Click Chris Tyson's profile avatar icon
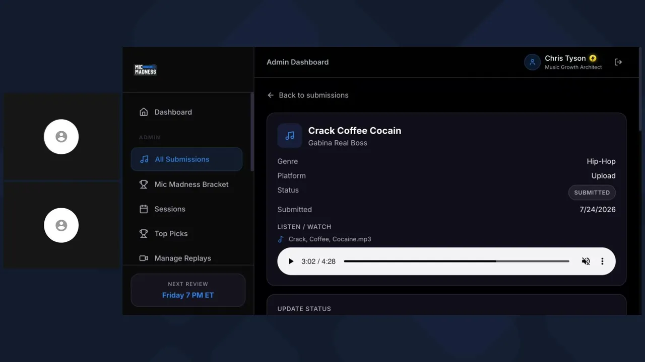The width and height of the screenshot is (645, 362). 532,62
